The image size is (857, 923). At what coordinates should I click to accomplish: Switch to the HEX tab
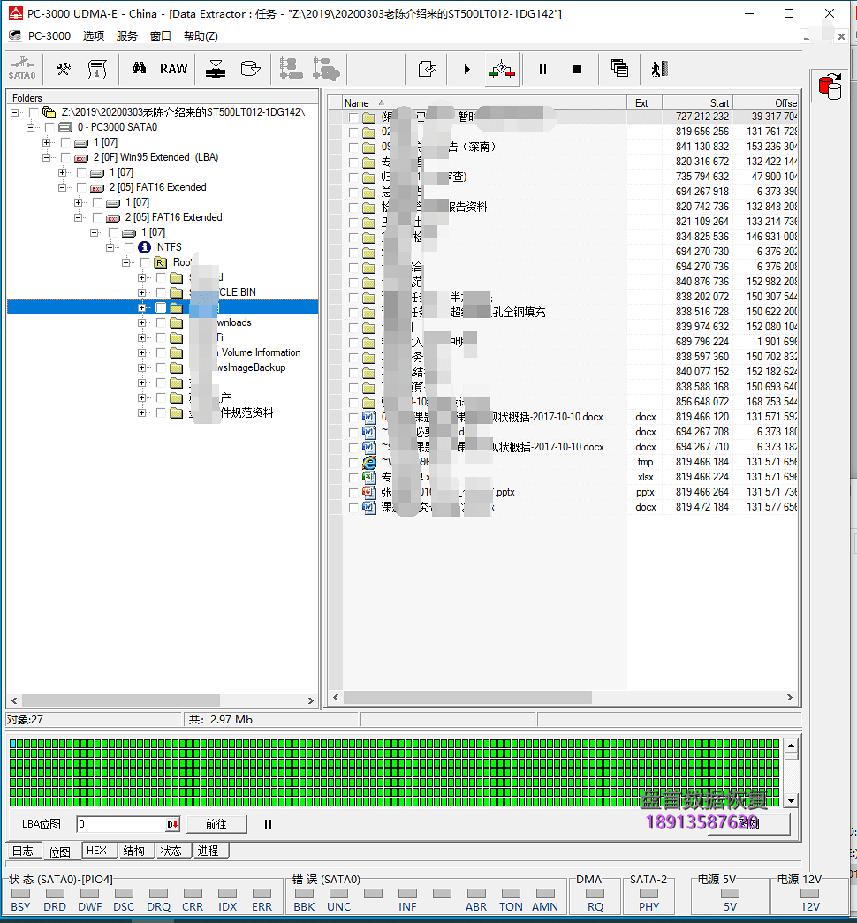coord(96,851)
